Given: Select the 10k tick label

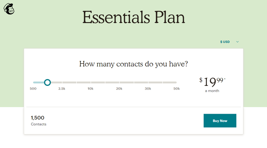Looking at the screenshot, I should (90, 88).
